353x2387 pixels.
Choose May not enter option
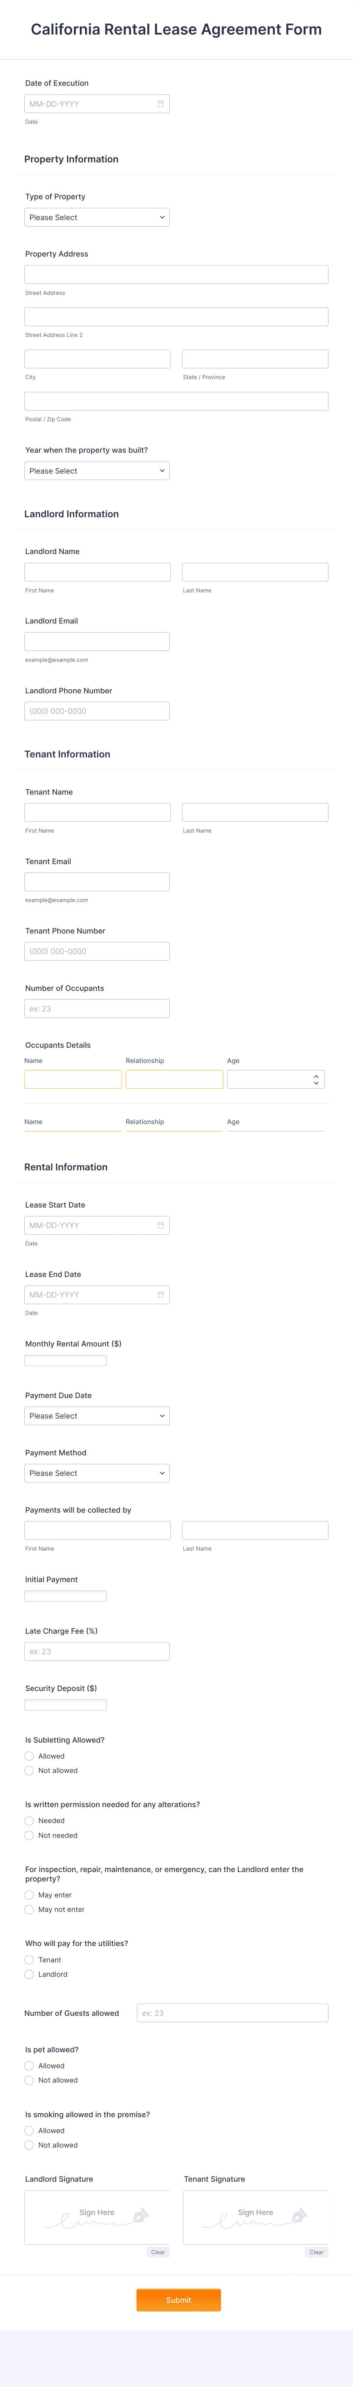click(x=29, y=1910)
